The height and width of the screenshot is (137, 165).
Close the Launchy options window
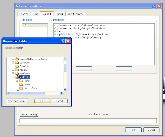(x=159, y=6)
